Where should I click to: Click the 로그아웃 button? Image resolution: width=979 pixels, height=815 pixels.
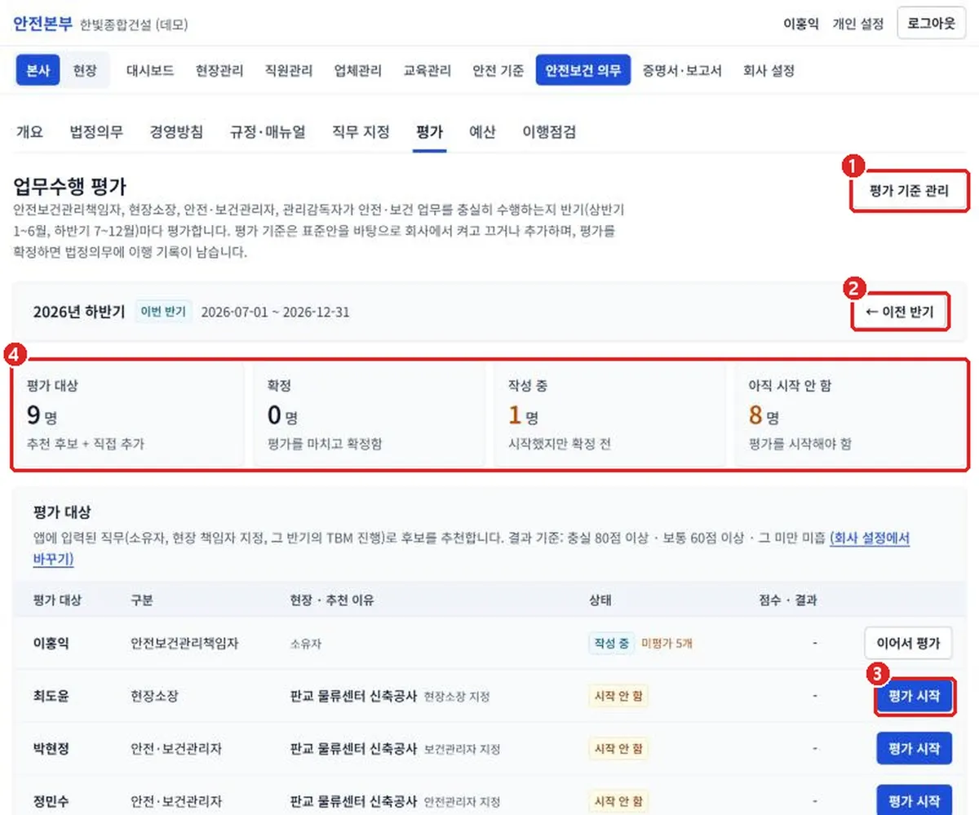[931, 23]
